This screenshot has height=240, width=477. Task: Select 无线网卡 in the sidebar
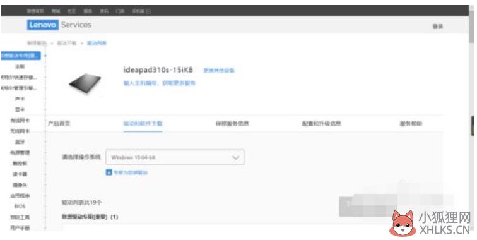[x=20, y=131]
